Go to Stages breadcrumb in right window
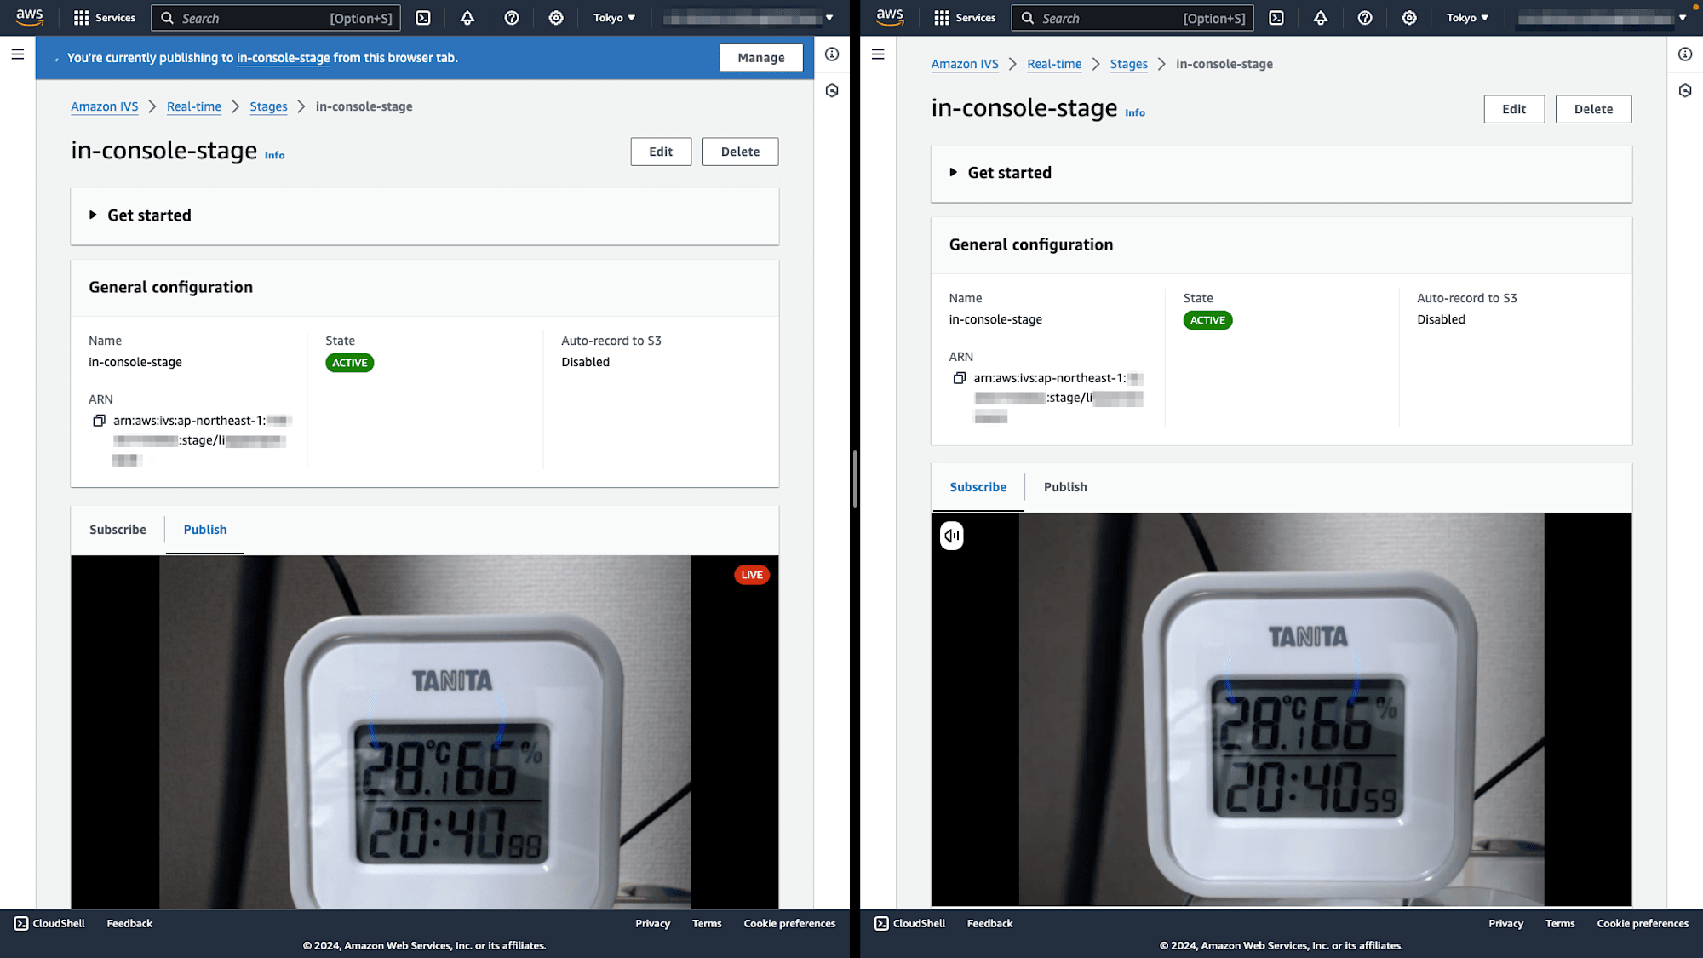Image resolution: width=1703 pixels, height=958 pixels. click(1128, 64)
